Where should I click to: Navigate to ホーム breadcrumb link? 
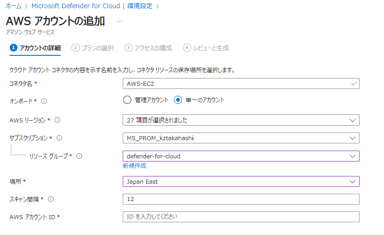pos(13,6)
